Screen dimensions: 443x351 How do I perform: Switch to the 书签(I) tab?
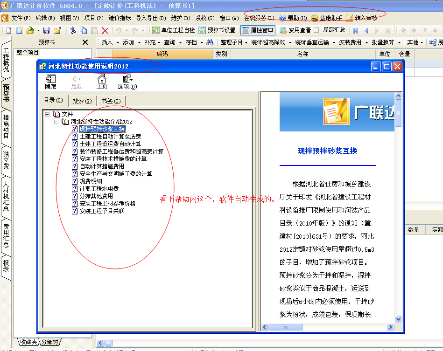(111, 101)
